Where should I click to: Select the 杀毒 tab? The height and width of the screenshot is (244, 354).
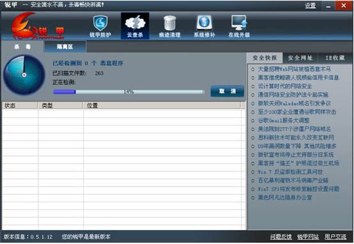[x=22, y=47]
